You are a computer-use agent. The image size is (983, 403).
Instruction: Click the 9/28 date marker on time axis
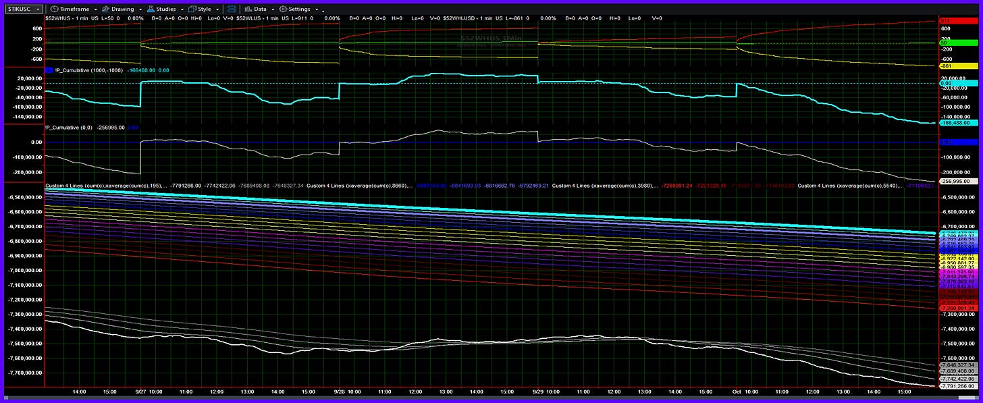(339, 391)
